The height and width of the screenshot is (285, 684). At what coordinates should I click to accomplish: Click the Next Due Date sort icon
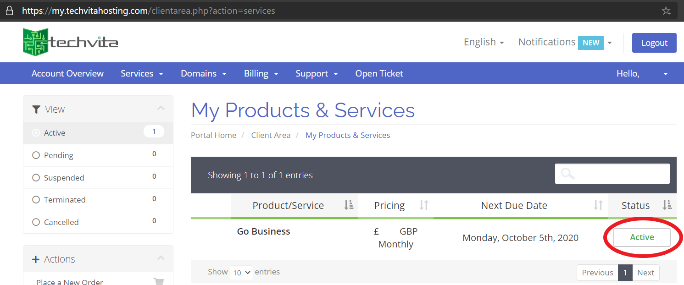[599, 205]
